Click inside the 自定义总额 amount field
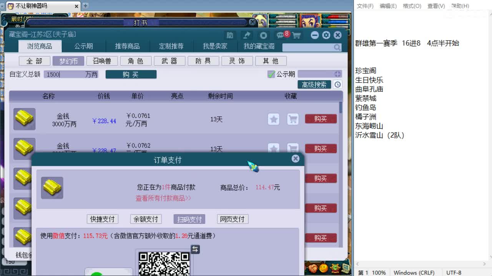This screenshot has width=492, height=276. [69, 74]
